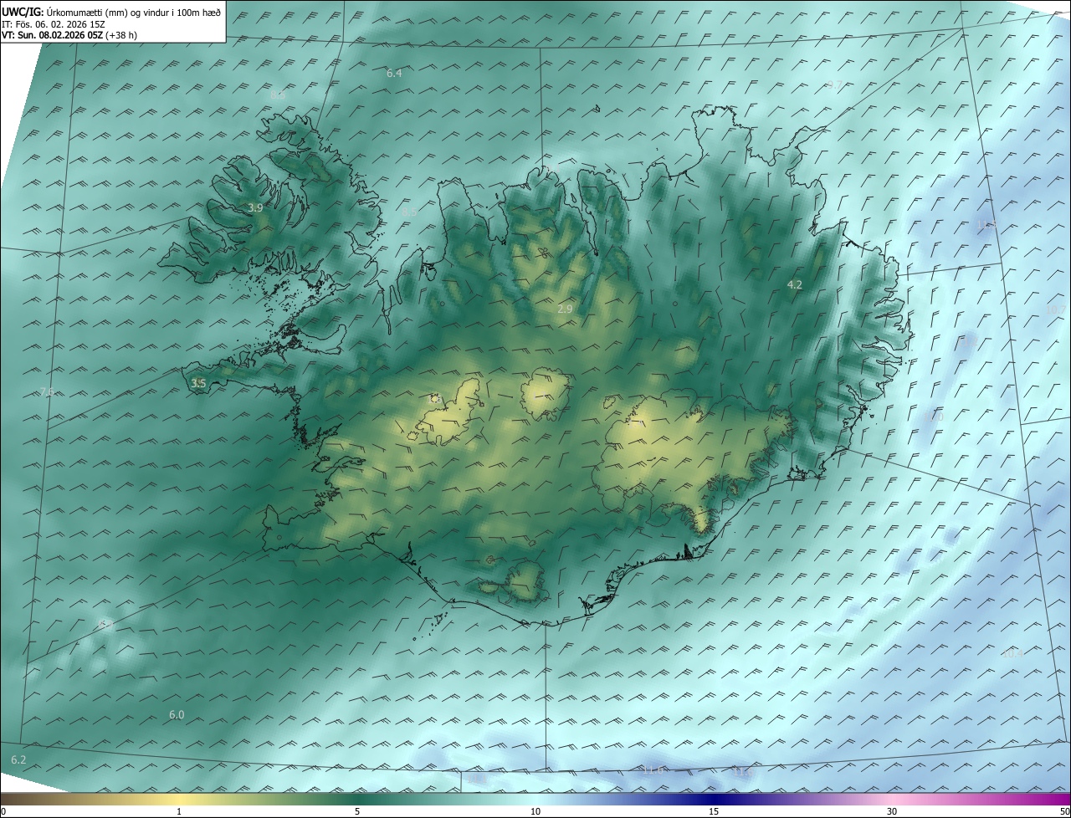1071x818 pixels.
Task: Click the 7.6 value label on the map
Action: pos(47,392)
